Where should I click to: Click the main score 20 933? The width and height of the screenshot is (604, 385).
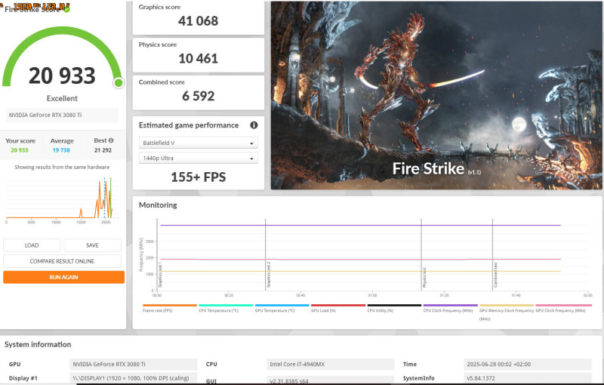pyautogui.click(x=62, y=75)
